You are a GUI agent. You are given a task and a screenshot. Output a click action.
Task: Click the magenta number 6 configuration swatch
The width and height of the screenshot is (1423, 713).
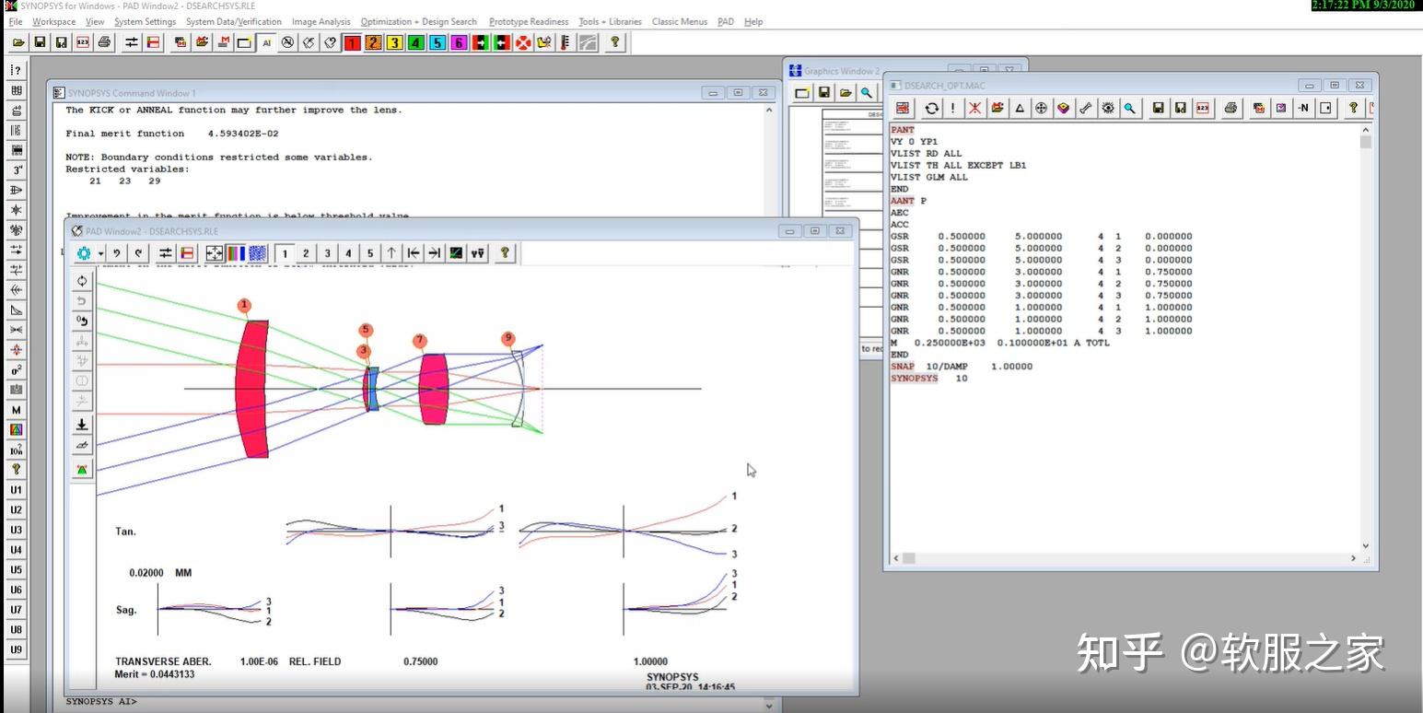coord(459,42)
